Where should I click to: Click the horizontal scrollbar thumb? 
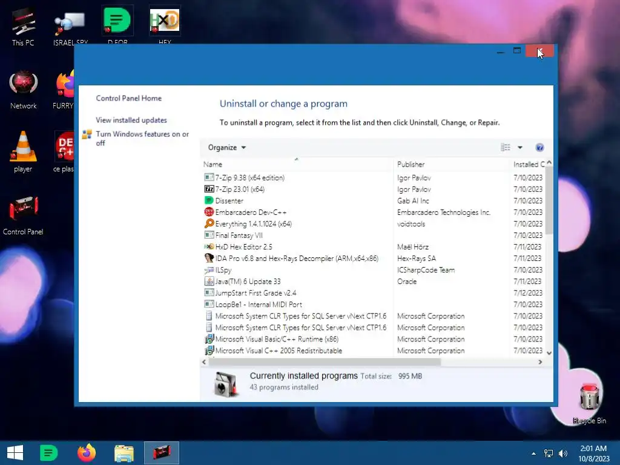pyautogui.click(x=325, y=362)
